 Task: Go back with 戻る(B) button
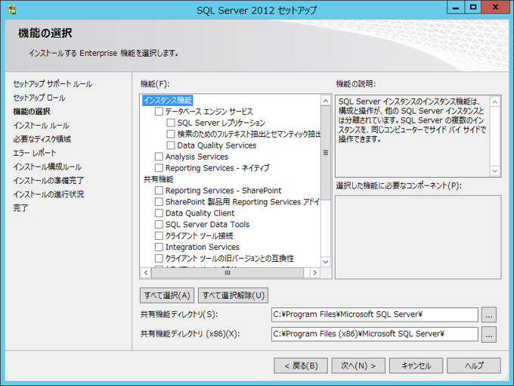tap(301, 366)
